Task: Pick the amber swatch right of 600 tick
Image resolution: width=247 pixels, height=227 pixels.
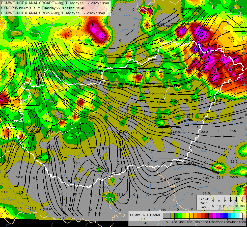Action: pos(191,216)
